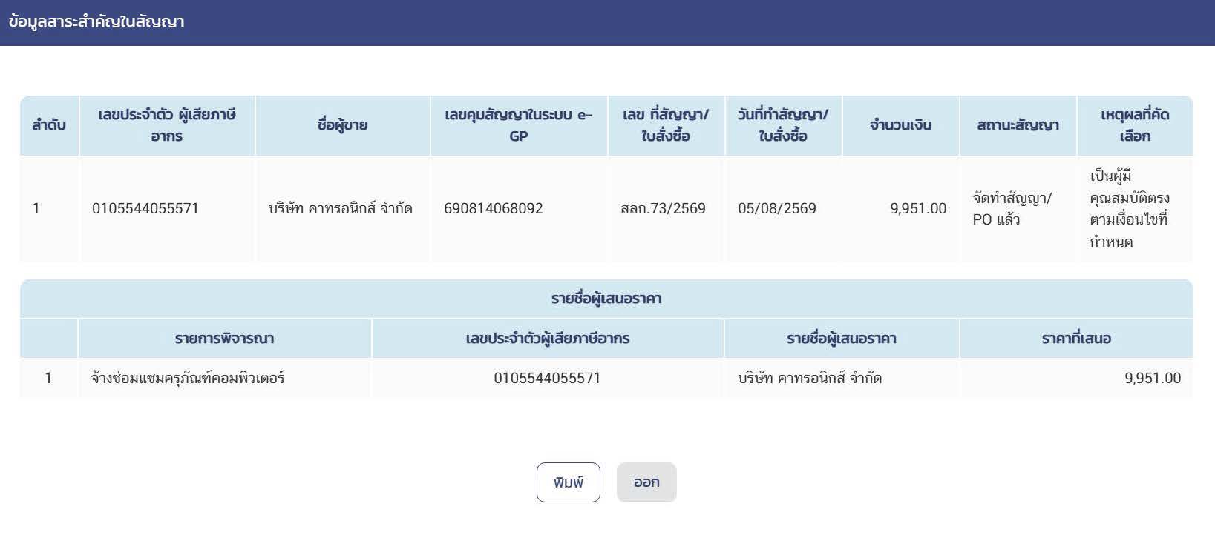Click the เลขคุมสัญญาในระบบ e-GP header
1215x538 pixels.
(x=519, y=125)
